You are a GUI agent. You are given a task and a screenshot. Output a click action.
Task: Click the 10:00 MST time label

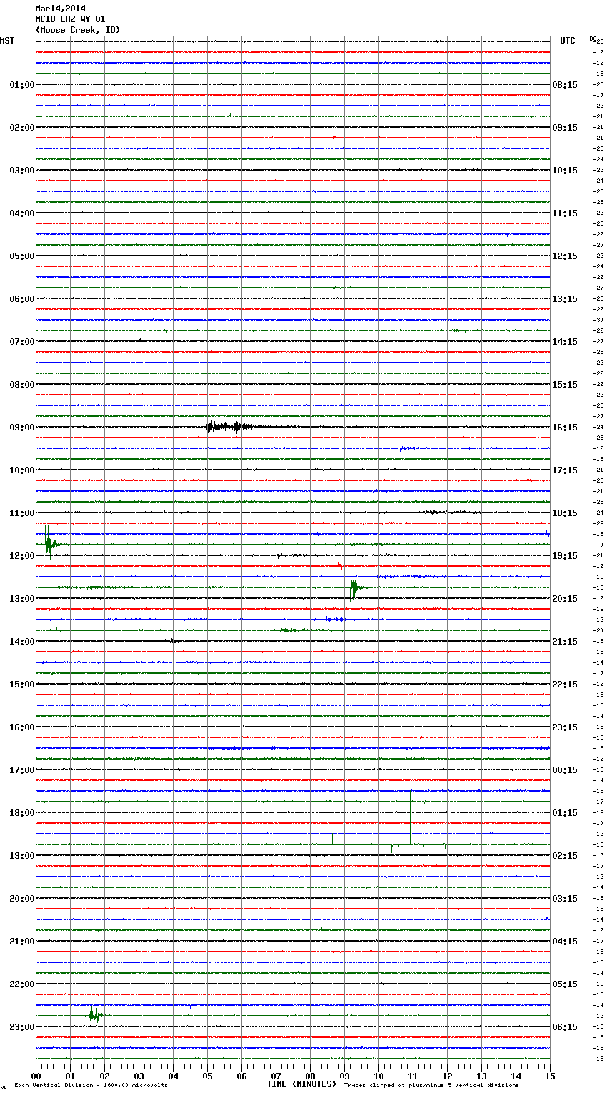point(22,470)
